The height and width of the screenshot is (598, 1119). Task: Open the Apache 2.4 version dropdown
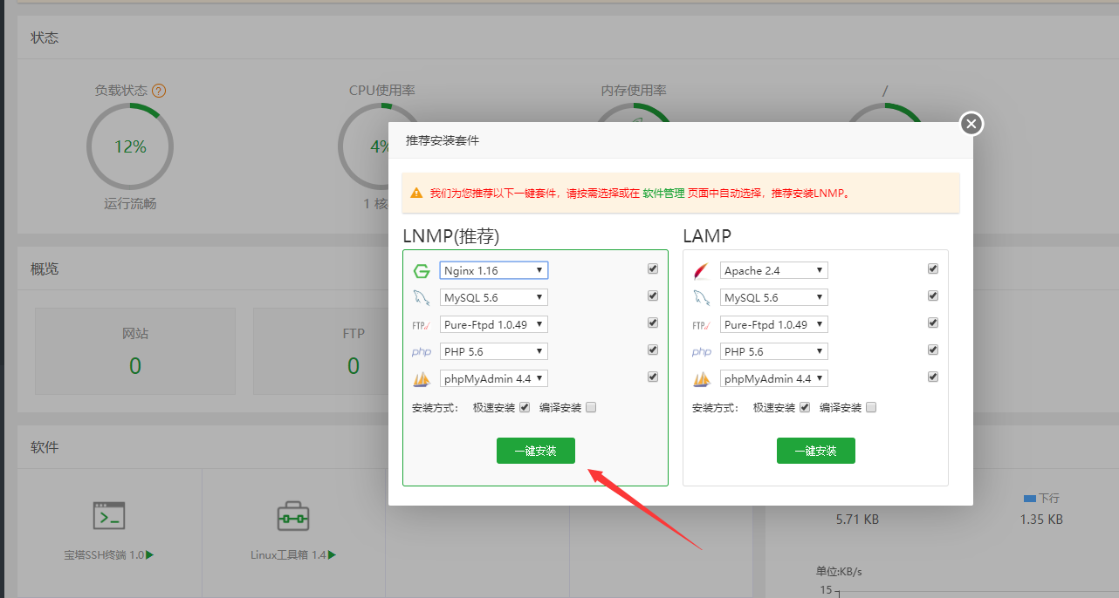774,271
